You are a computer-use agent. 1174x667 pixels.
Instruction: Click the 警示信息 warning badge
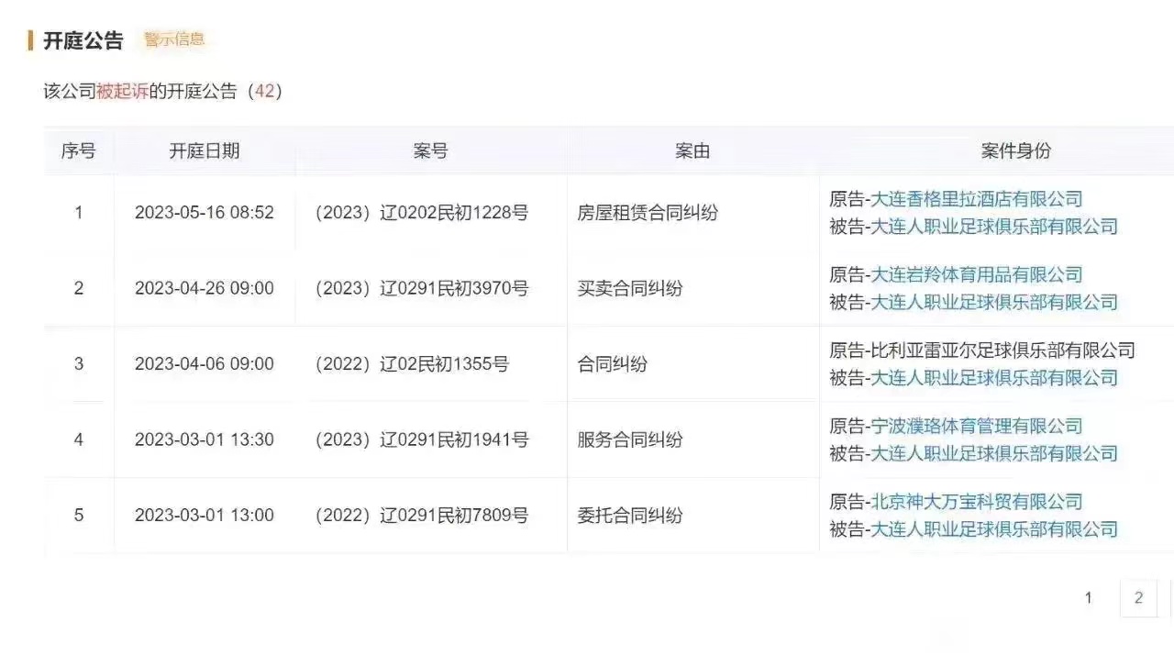174,40
